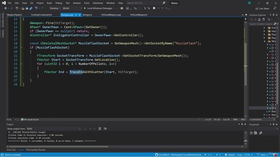This screenshot has height=157, width=280.
Task: Open editor tab settings gear icon
Action: pyautogui.click(x=246, y=15)
